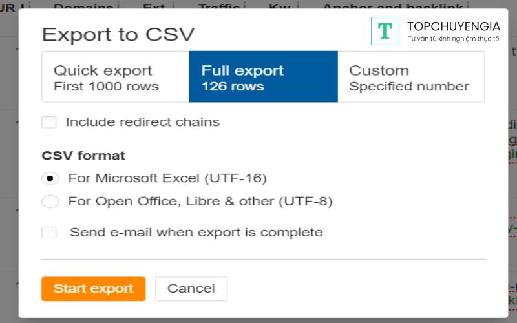Cancel the CSV export dialog

pyautogui.click(x=191, y=289)
